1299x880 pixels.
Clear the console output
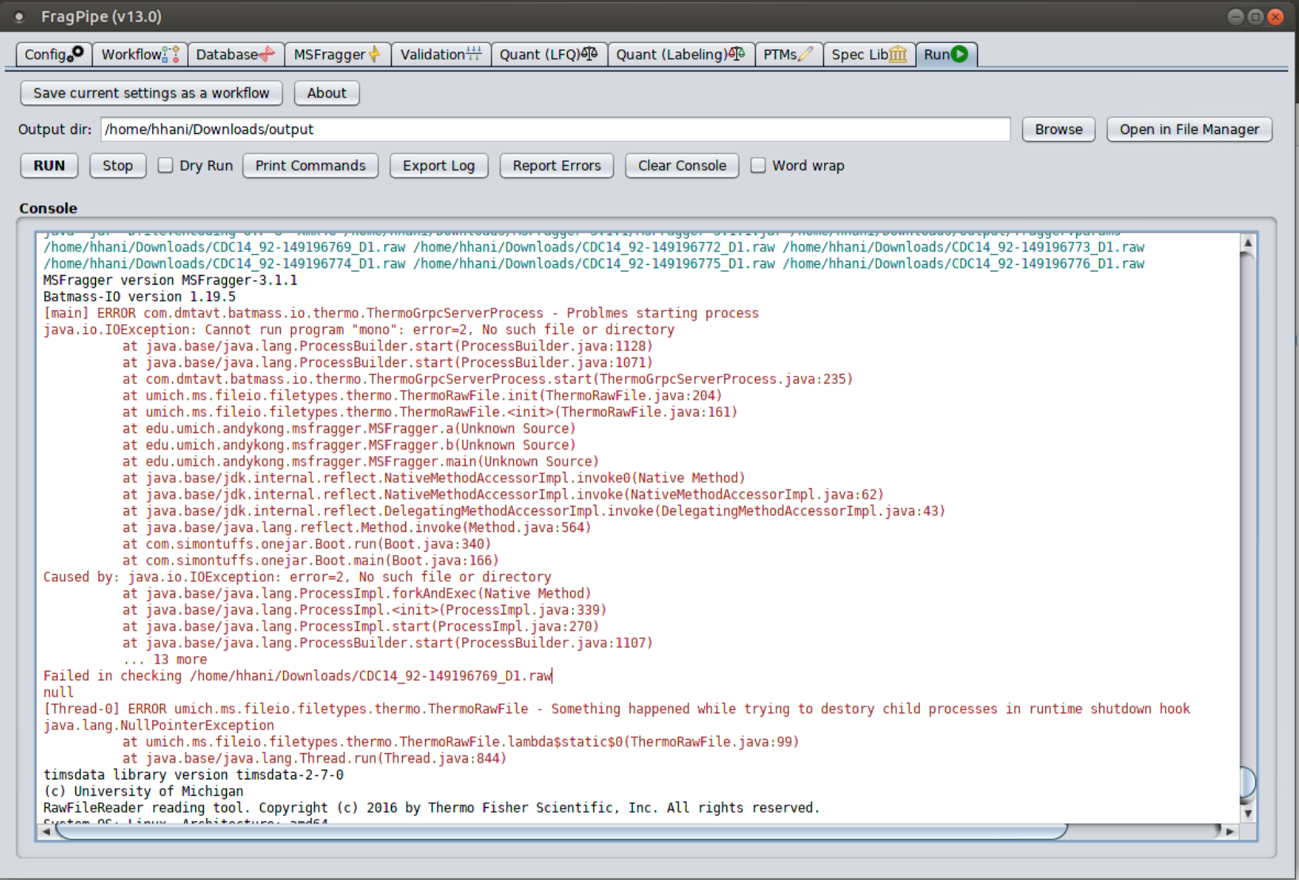coord(681,166)
